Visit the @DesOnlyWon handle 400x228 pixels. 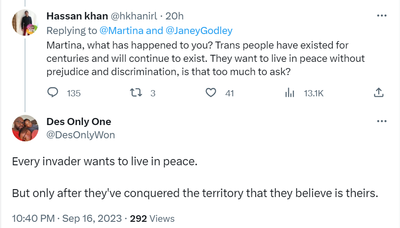tap(80, 135)
